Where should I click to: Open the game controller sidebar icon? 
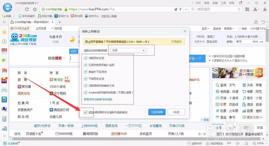pos(4,90)
